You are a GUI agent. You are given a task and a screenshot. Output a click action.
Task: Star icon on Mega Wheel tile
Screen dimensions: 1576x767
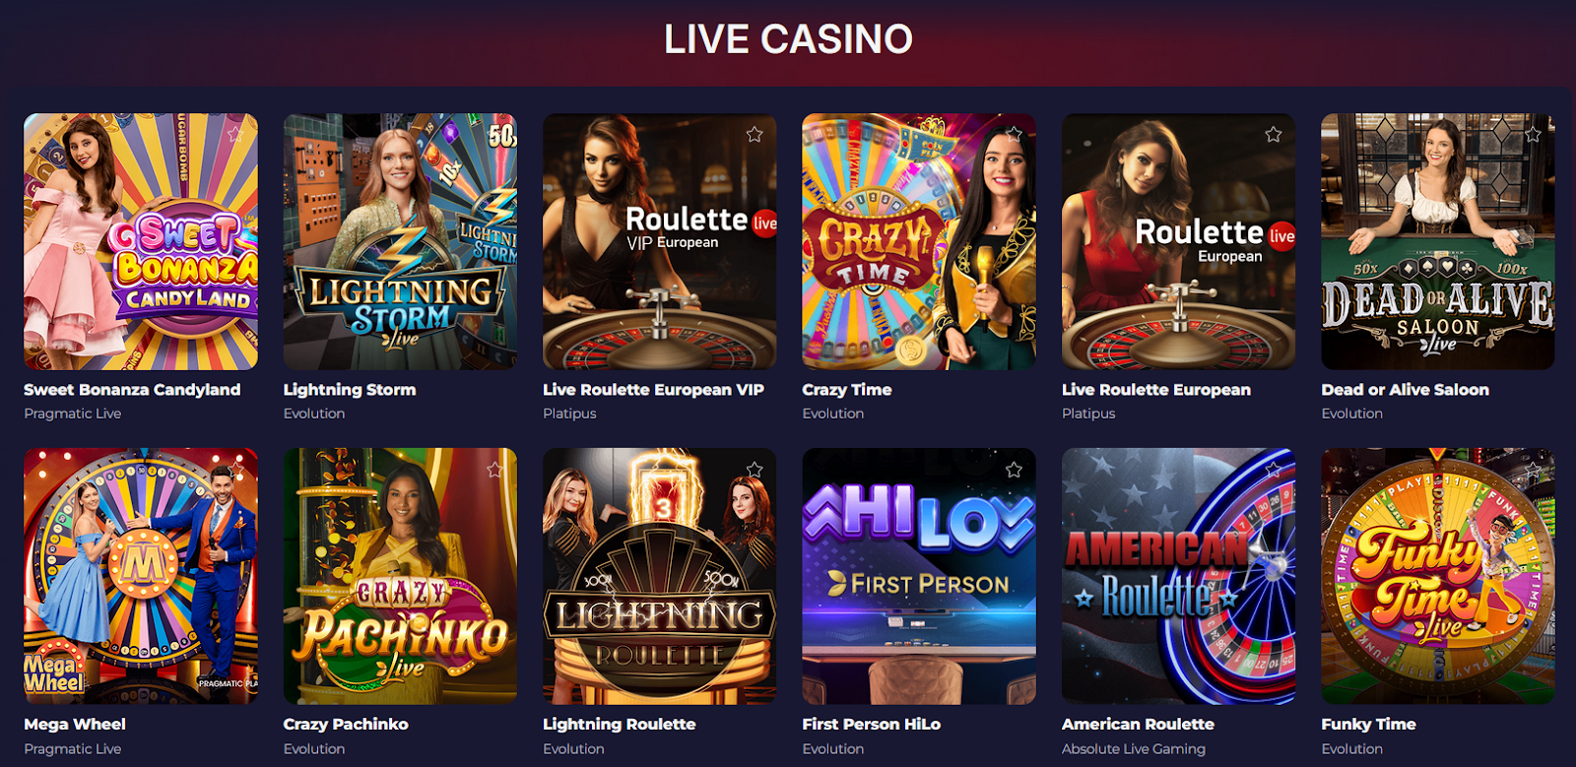click(235, 470)
